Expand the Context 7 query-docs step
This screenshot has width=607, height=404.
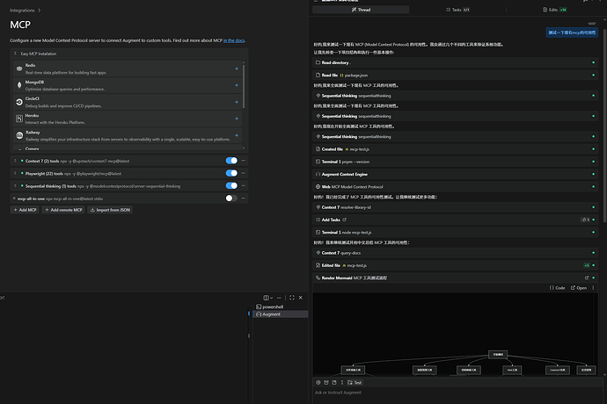pyautogui.click(x=456, y=253)
